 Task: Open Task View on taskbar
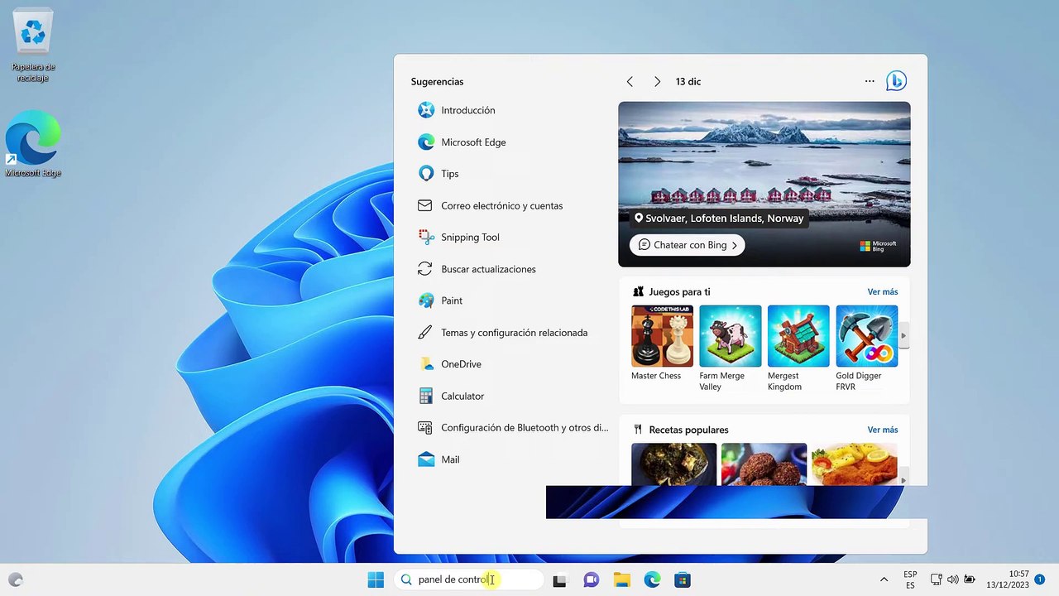560,580
